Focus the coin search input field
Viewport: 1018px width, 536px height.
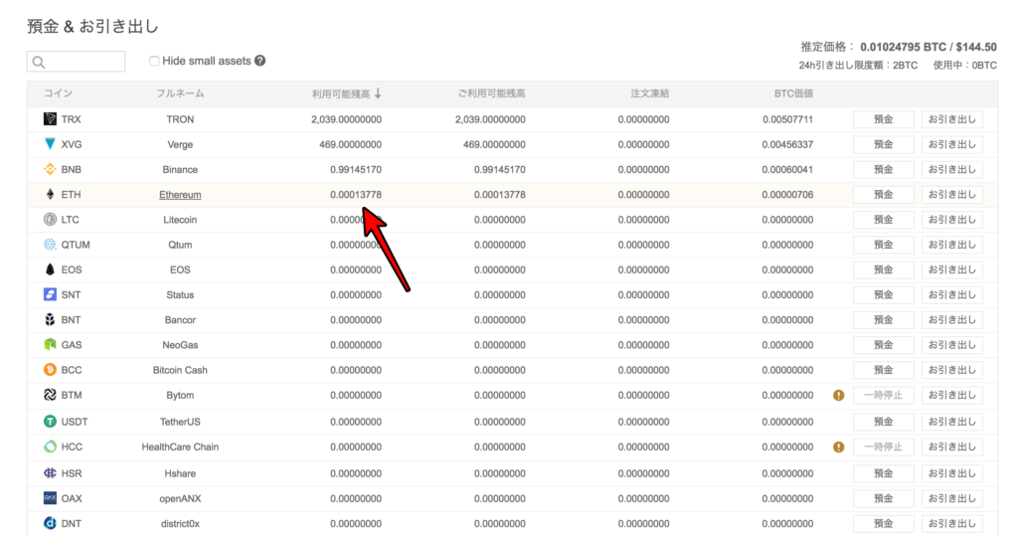point(76,62)
